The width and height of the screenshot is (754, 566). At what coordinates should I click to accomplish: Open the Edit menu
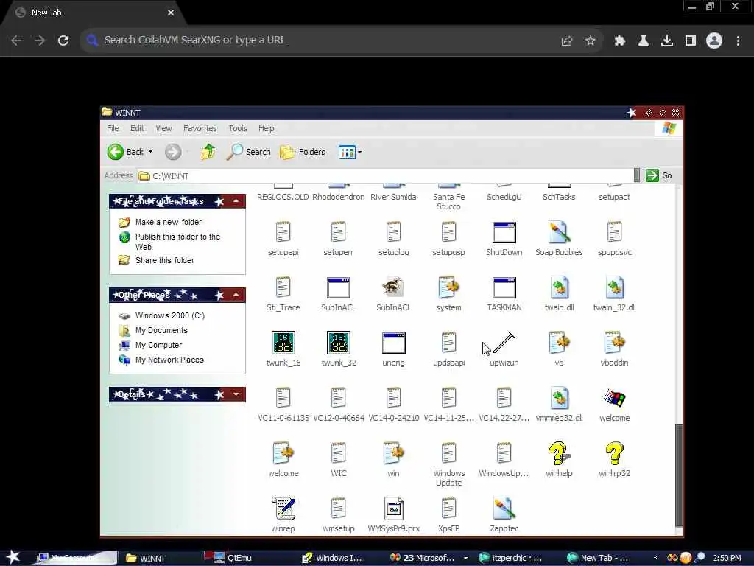click(137, 128)
